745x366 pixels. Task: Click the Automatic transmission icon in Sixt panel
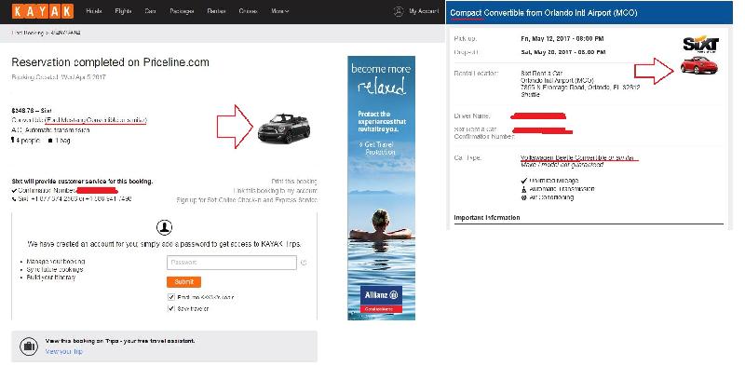524,189
